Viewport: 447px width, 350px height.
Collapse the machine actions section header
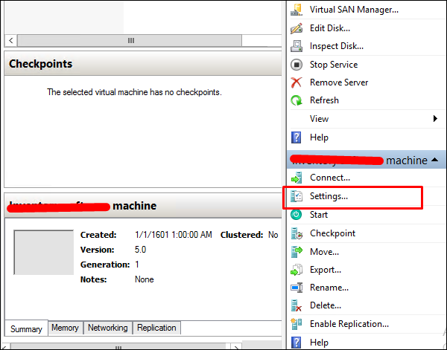tap(434, 161)
